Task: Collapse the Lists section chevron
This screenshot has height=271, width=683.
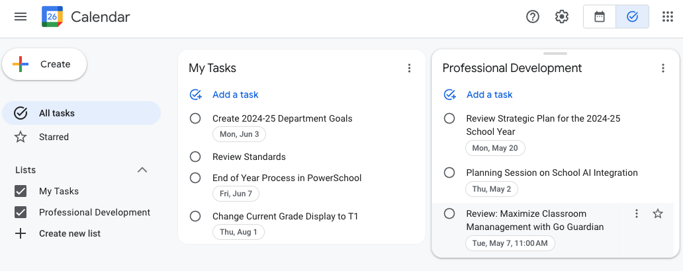Action: coord(142,170)
